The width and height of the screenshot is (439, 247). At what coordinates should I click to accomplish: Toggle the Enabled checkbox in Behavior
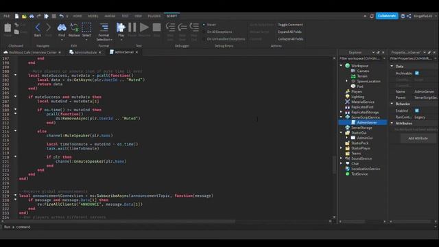click(416, 110)
